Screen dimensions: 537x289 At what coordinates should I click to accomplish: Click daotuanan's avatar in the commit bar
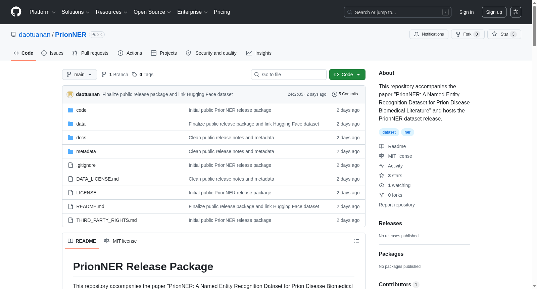coord(70,94)
